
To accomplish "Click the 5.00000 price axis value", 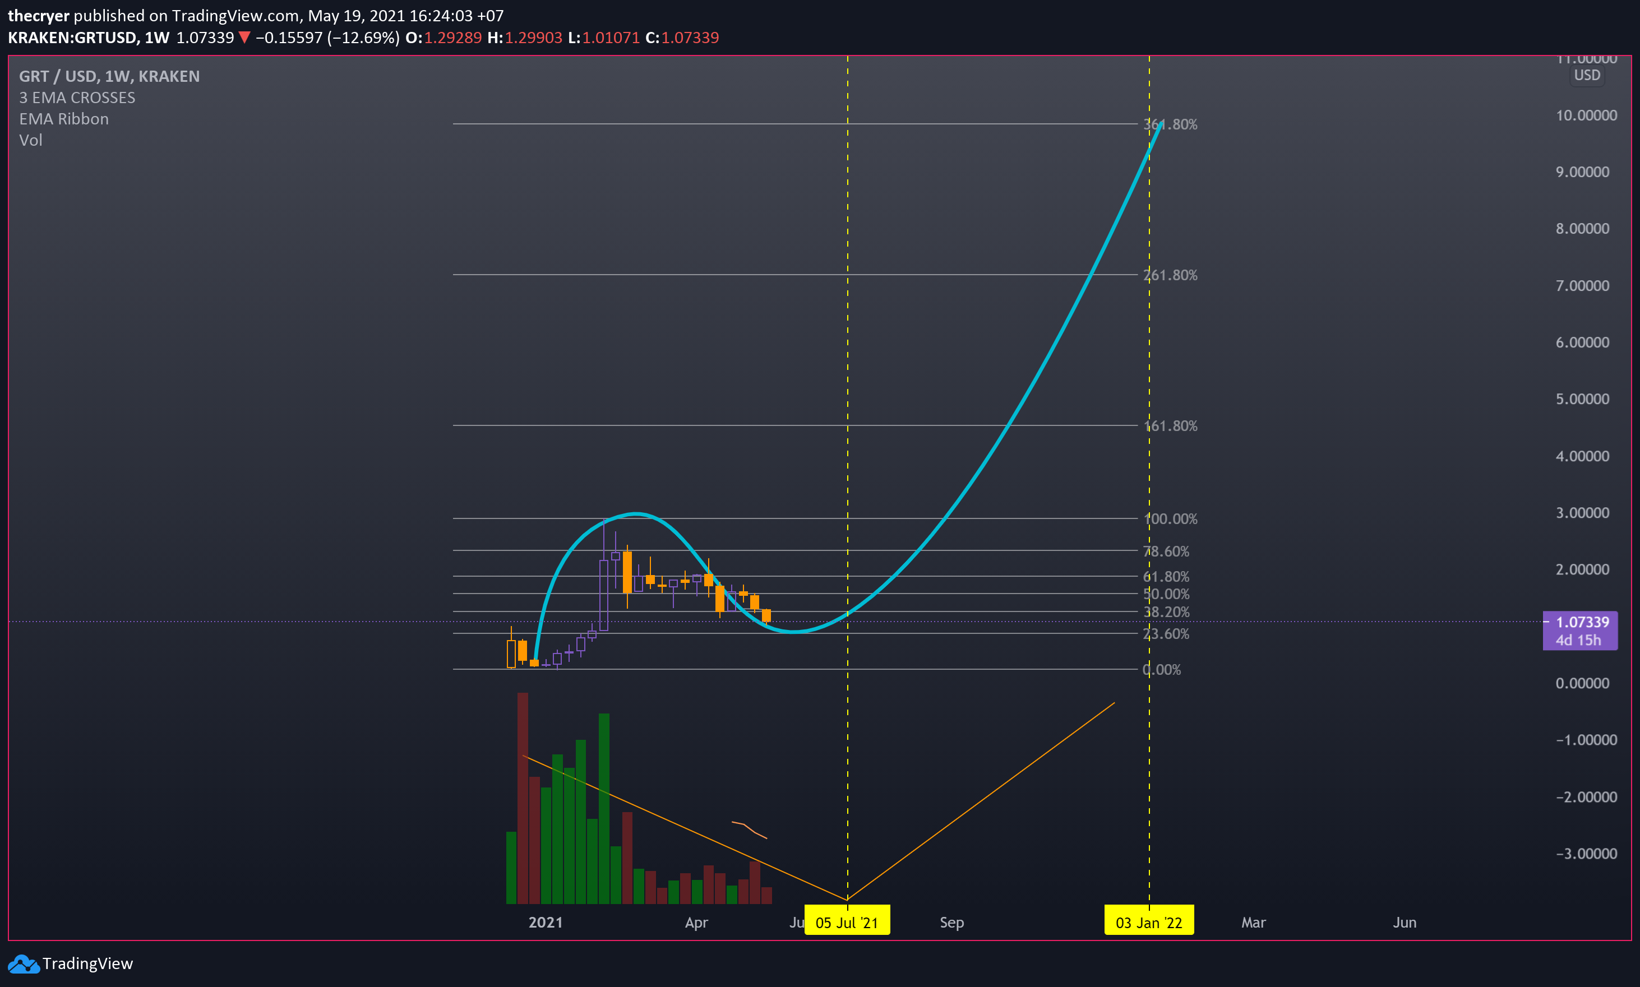I will pyautogui.click(x=1582, y=399).
